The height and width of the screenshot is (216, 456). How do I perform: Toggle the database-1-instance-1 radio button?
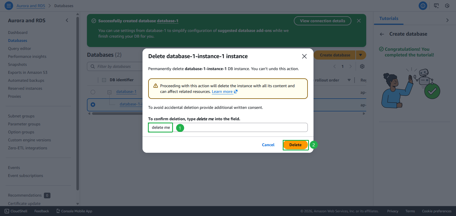(x=93, y=105)
